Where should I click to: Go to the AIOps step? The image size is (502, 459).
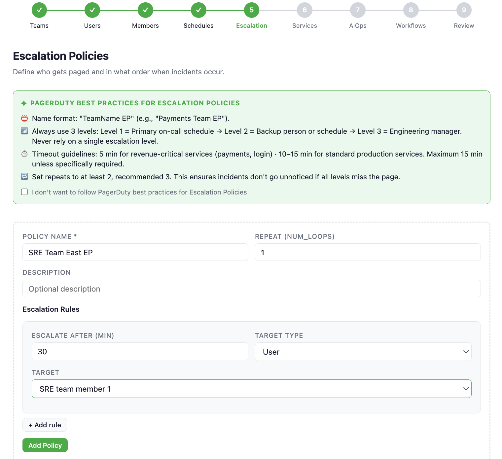tap(358, 10)
